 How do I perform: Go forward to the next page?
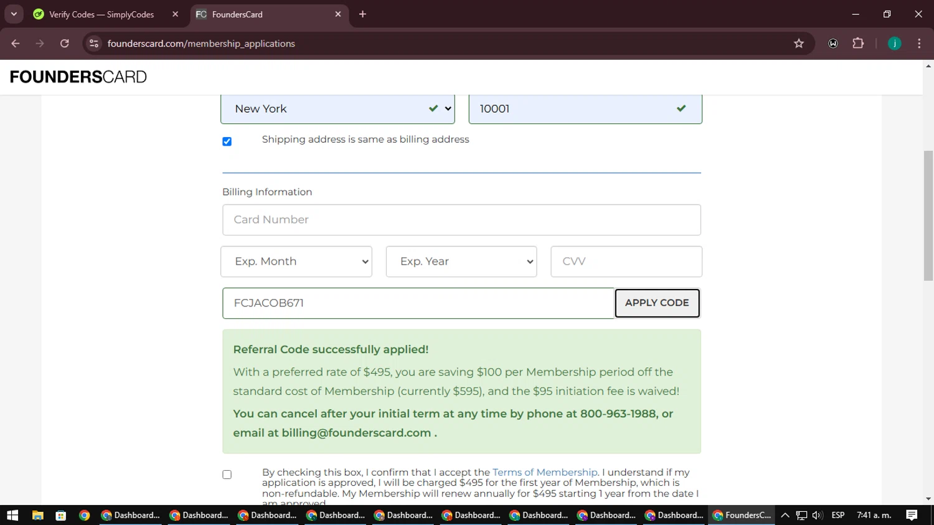click(x=40, y=44)
